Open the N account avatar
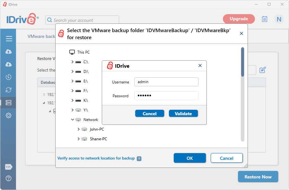Screen dimensions: 289x190 pyautogui.click(x=279, y=19)
